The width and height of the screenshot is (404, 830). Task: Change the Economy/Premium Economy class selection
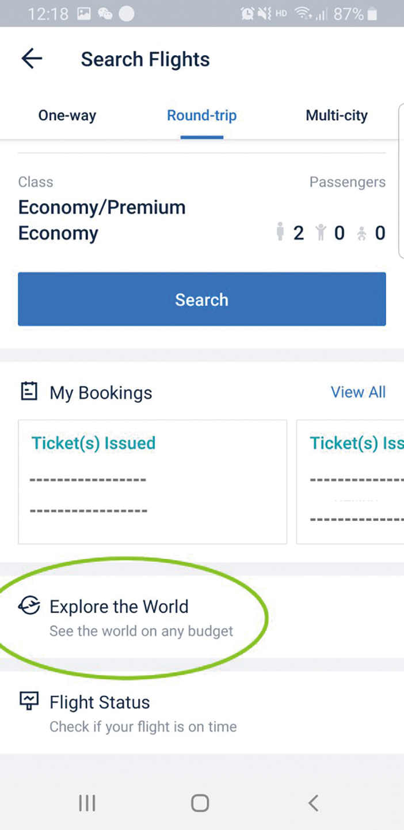[x=102, y=220]
